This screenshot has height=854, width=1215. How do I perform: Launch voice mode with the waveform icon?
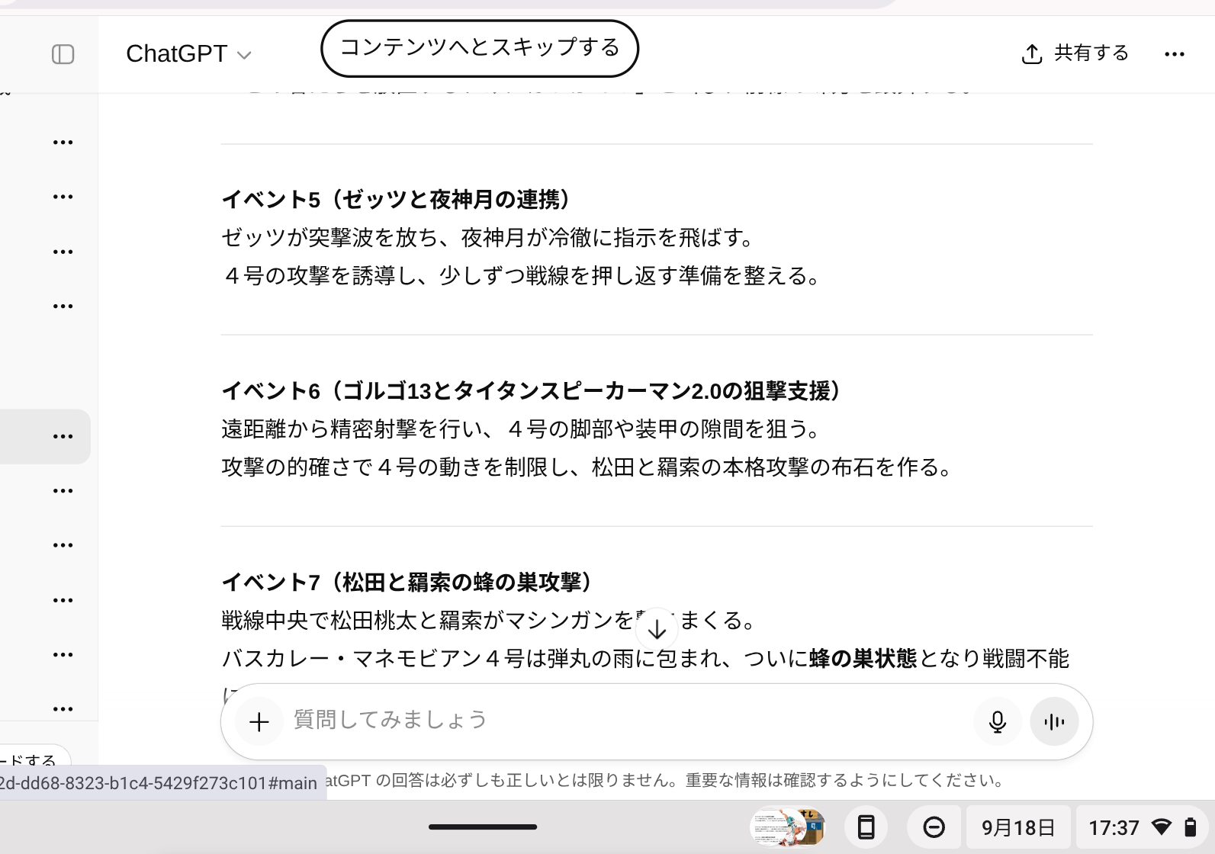1054,721
